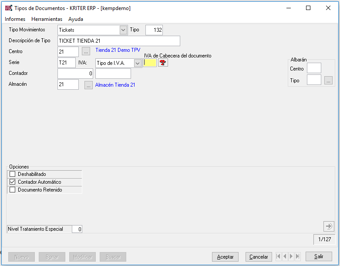Go to the previous record
Viewport: 340px width, 266px height.
pos(285,257)
